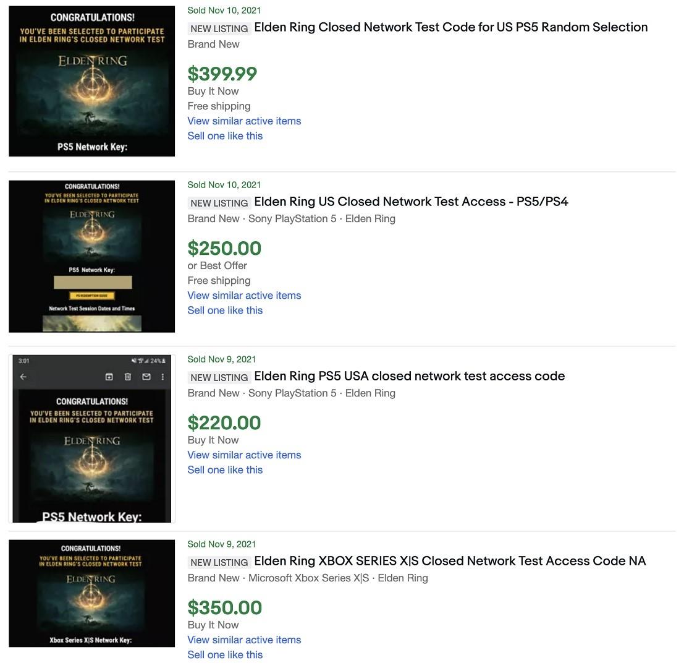Click Sell one like this under $250.00 listing

(225, 310)
